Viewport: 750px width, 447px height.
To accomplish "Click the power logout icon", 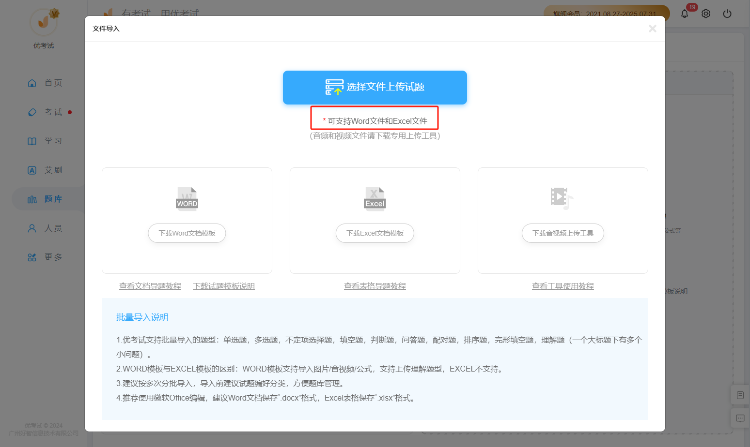I will [x=727, y=14].
